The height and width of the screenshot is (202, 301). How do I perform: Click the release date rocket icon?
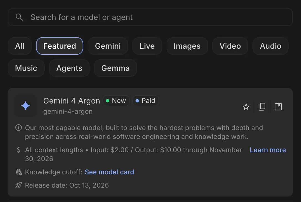pyautogui.click(x=19, y=185)
